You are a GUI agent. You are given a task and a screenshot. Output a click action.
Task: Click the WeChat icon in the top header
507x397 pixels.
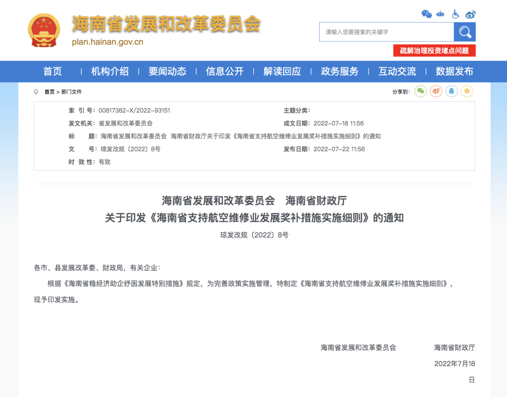(426, 14)
